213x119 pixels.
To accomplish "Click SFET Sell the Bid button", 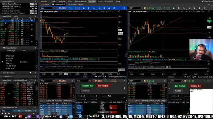I will (x=195, y=86).
